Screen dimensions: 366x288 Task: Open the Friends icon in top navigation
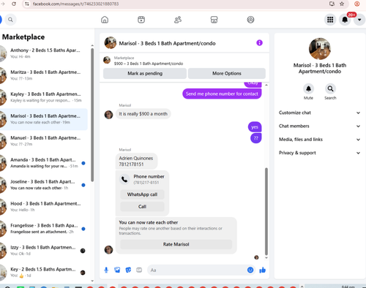pyautogui.click(x=178, y=20)
